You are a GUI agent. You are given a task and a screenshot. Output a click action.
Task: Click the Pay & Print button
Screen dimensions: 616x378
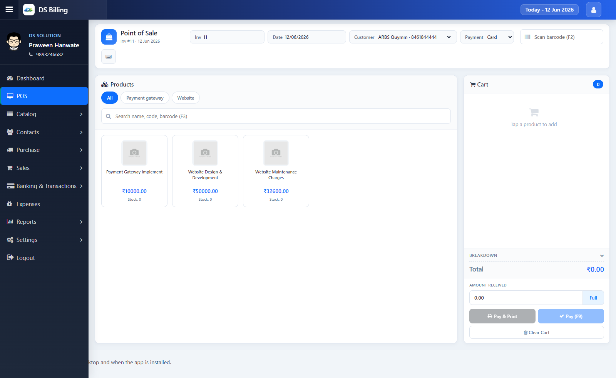click(502, 316)
